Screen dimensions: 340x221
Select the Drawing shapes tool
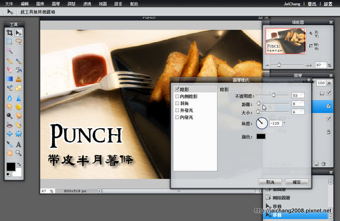(19, 88)
